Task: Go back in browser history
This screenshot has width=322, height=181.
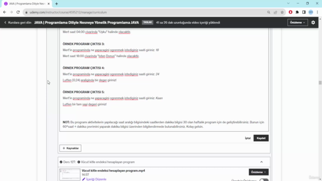Action: coord(5,12)
